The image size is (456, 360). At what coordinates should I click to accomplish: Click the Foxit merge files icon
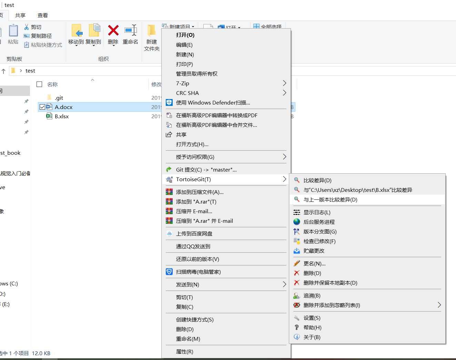pyautogui.click(x=169, y=125)
